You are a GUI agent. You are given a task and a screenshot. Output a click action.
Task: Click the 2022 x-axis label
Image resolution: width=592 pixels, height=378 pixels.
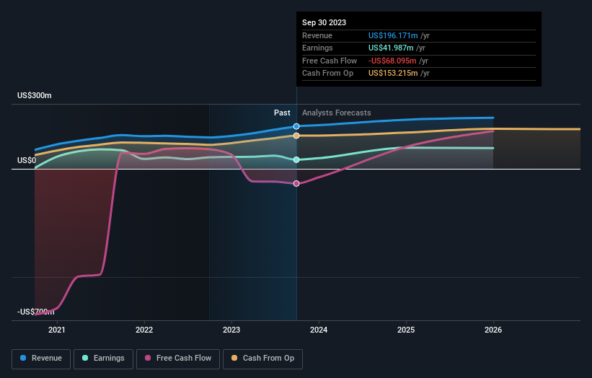pyautogui.click(x=144, y=330)
